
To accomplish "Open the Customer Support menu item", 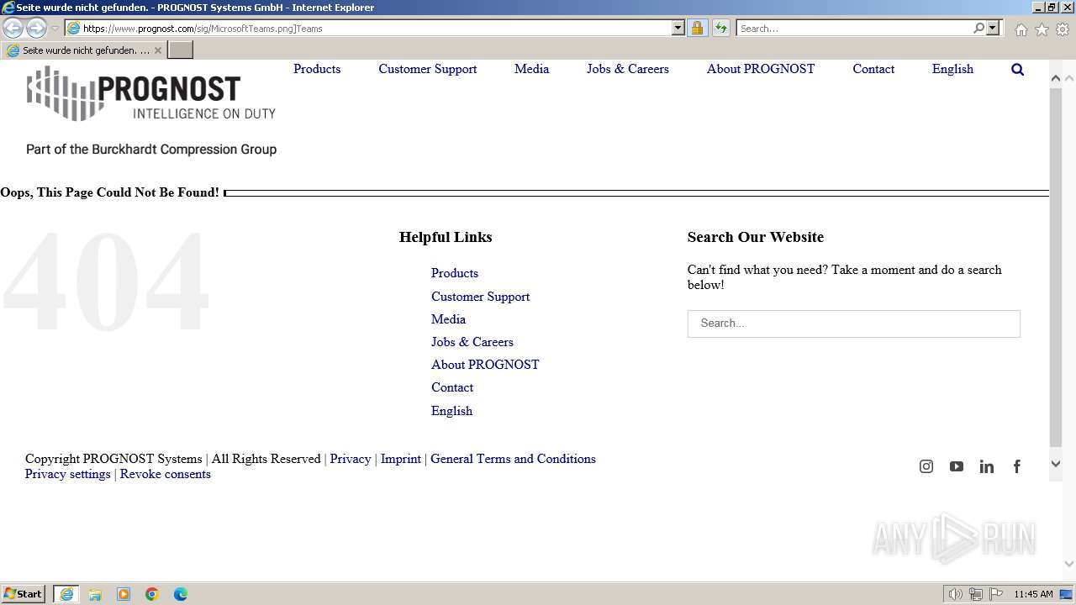I will (x=427, y=69).
